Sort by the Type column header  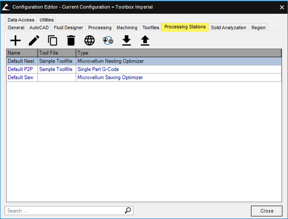click(x=178, y=53)
